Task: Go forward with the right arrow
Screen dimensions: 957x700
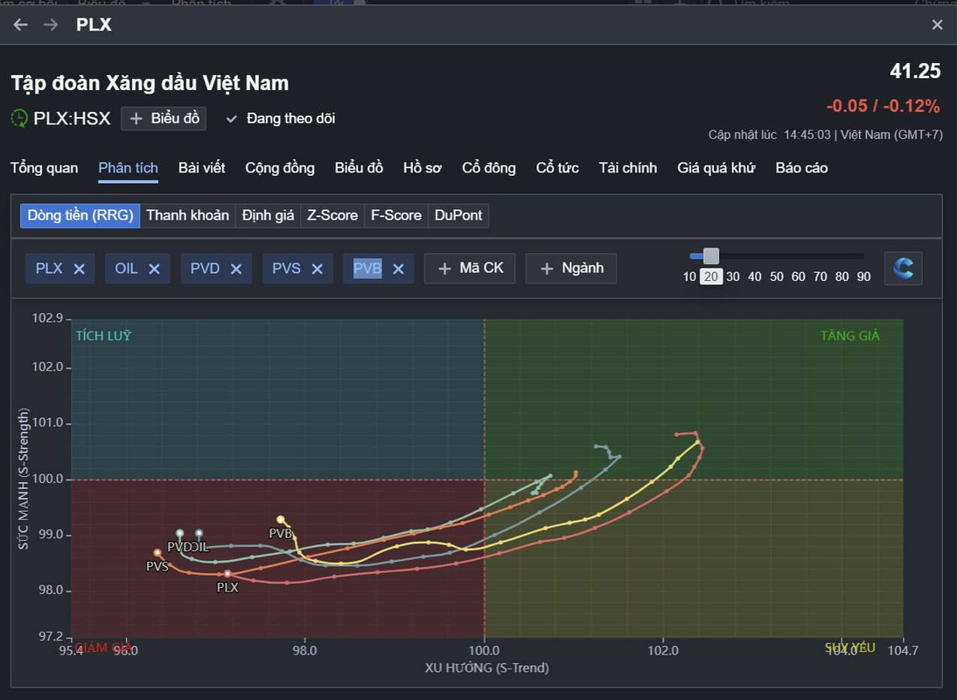Action: point(52,24)
